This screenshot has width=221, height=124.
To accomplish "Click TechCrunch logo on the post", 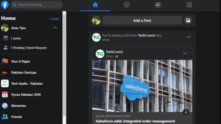I will click(100, 54).
